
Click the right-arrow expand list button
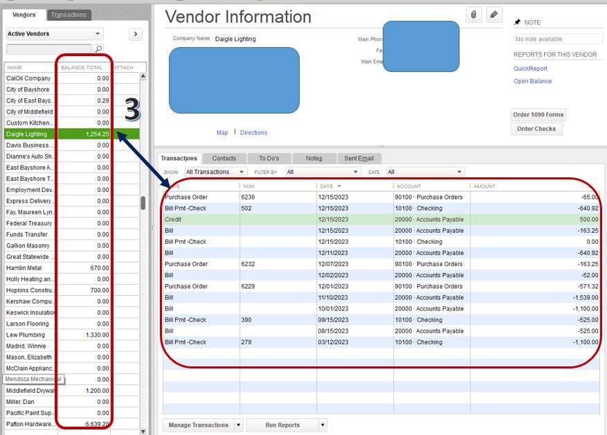136,34
